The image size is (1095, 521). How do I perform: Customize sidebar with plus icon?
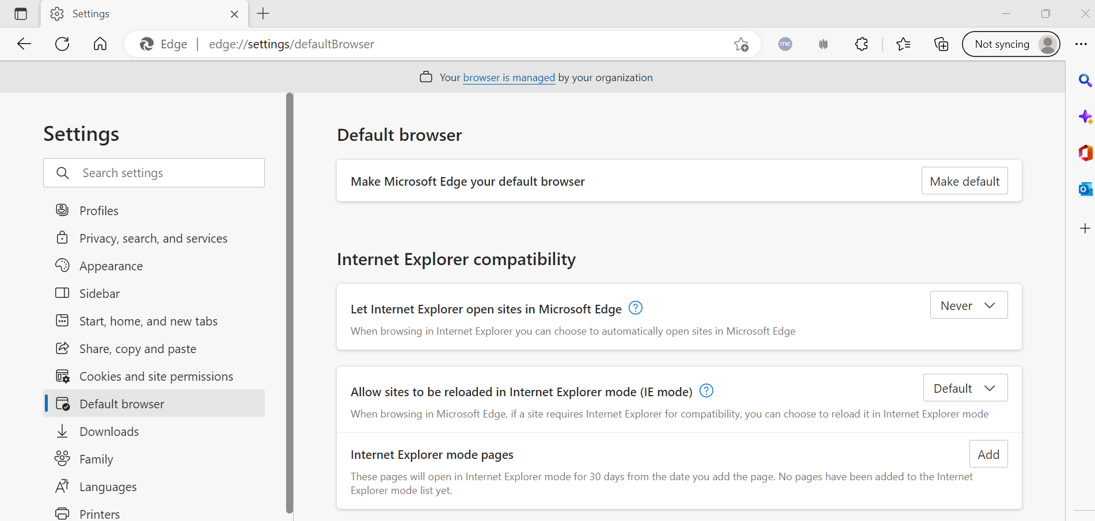coord(1085,228)
